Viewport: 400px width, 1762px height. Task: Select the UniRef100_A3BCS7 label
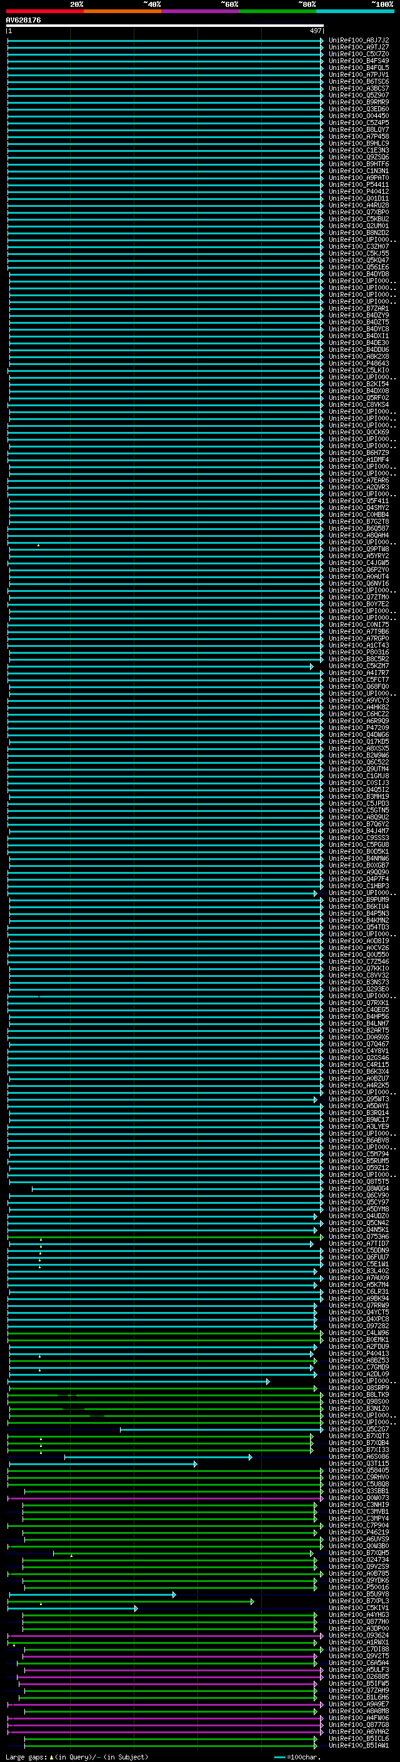358,88
